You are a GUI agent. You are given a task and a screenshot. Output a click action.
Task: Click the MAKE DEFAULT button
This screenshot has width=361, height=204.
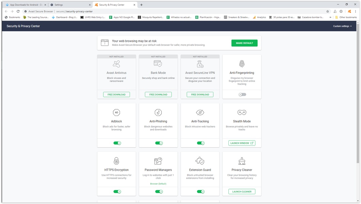(x=244, y=43)
